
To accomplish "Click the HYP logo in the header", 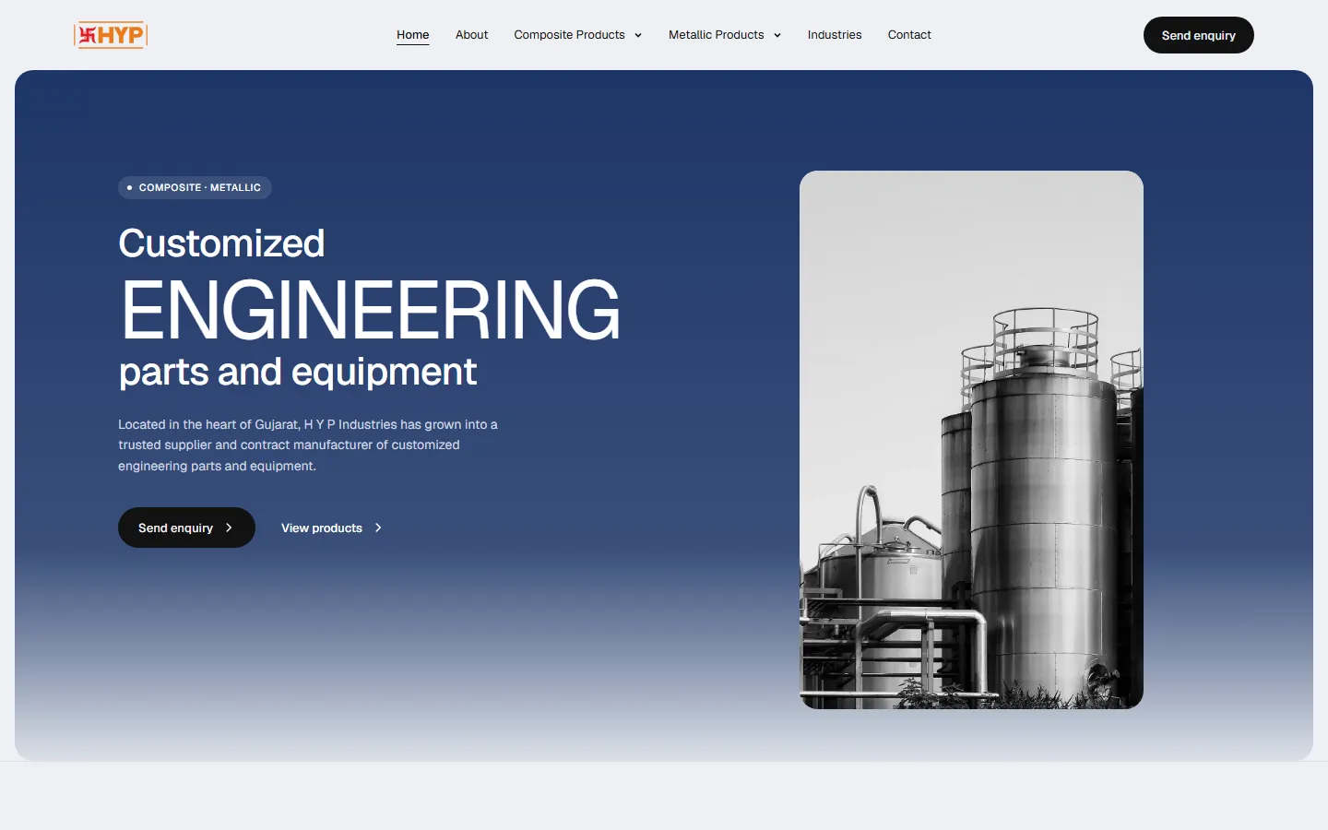I will click(111, 35).
